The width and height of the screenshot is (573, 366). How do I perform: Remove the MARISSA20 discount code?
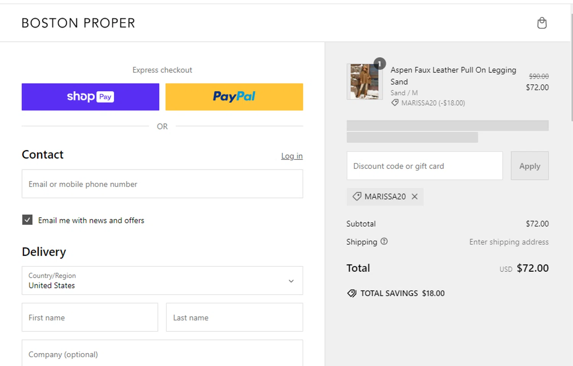pyautogui.click(x=414, y=197)
